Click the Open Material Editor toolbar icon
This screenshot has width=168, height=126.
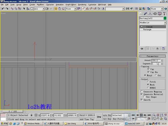tap(144, 9)
